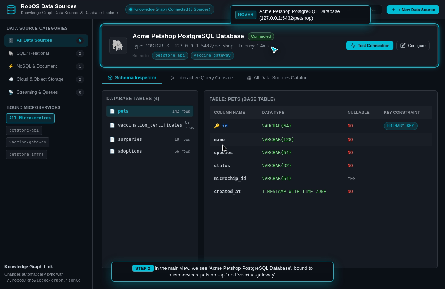This screenshot has height=289, width=445.
Task: Click the Latency: 1.4ms text
Action: click(x=254, y=46)
